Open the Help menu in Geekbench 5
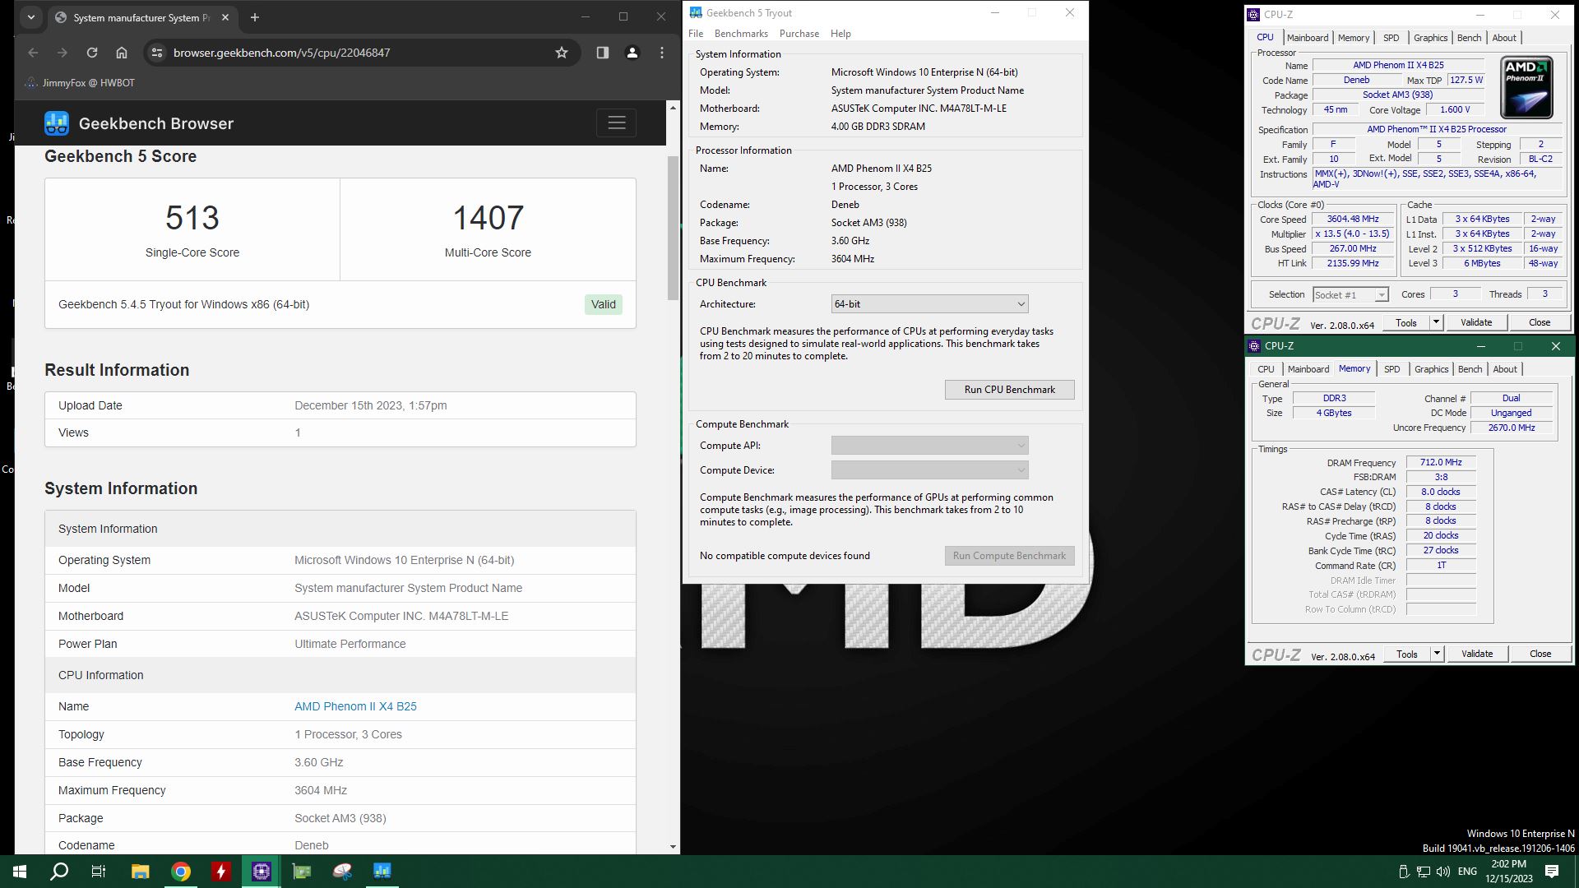The image size is (1579, 888). pos(840,34)
